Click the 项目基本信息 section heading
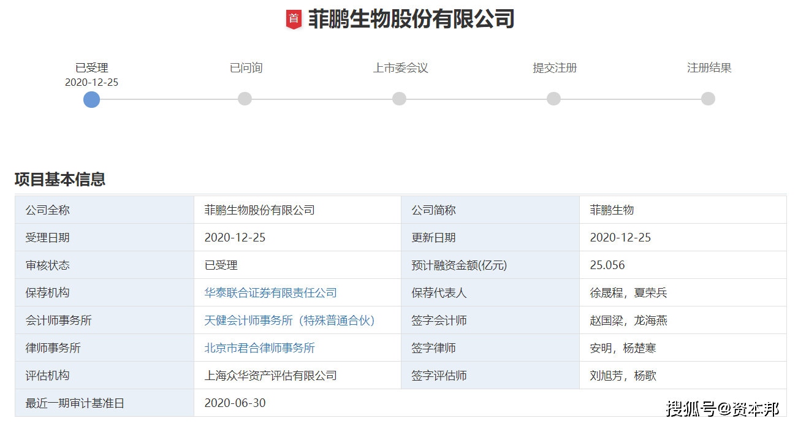The image size is (798, 426). point(60,180)
